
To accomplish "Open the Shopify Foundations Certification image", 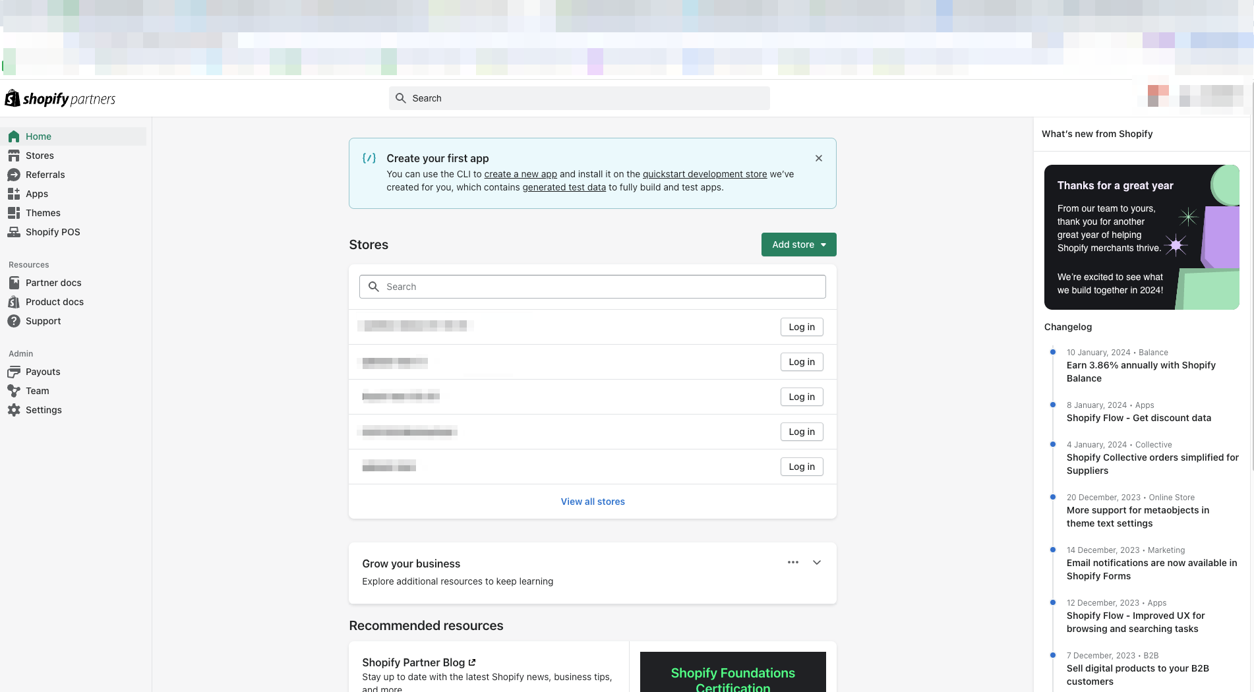I will [x=732, y=672].
